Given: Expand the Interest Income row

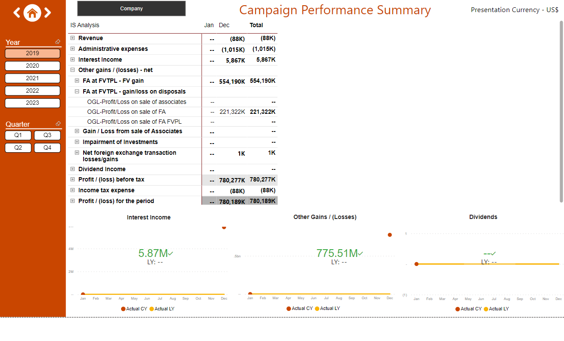Looking at the screenshot, I should 73,59.
